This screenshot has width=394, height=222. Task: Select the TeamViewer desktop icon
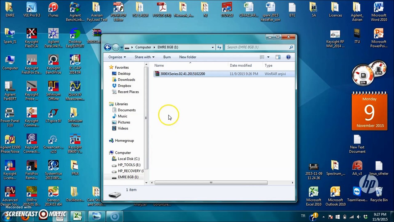[357, 195]
